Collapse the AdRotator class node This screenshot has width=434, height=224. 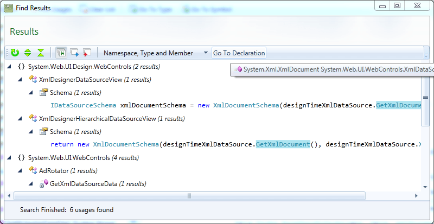pyautogui.click(x=20, y=171)
